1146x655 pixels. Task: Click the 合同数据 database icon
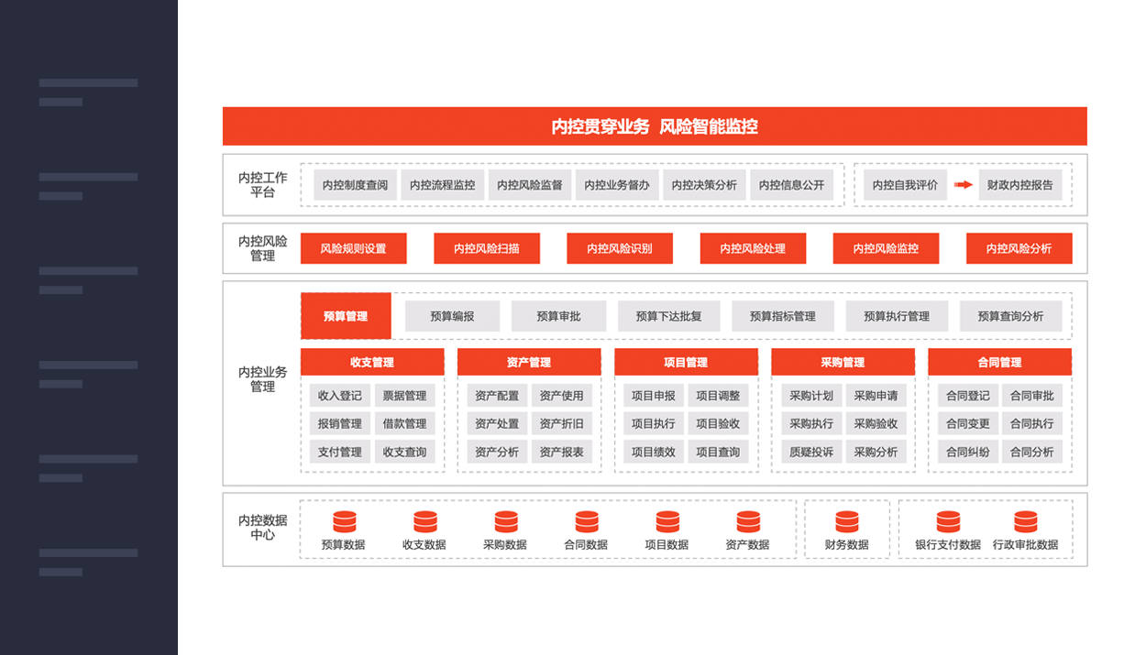click(586, 522)
